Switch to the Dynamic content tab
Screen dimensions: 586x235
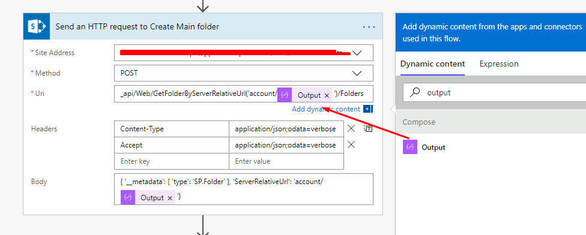[432, 64]
